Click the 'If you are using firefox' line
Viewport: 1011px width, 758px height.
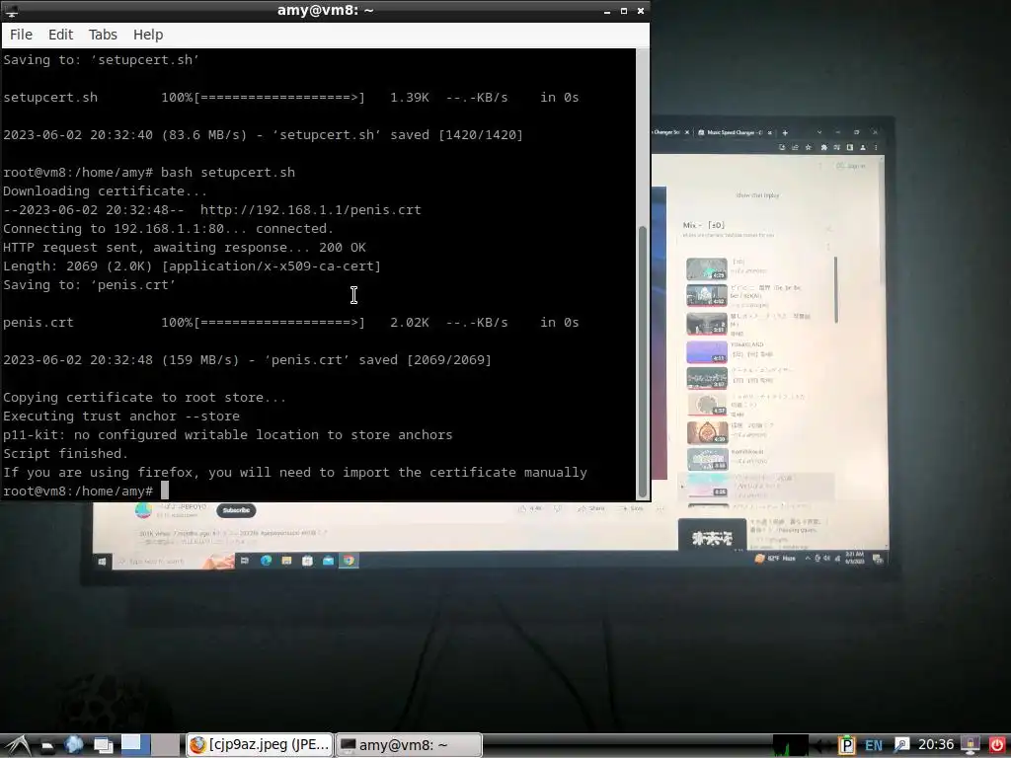pyautogui.click(x=294, y=473)
